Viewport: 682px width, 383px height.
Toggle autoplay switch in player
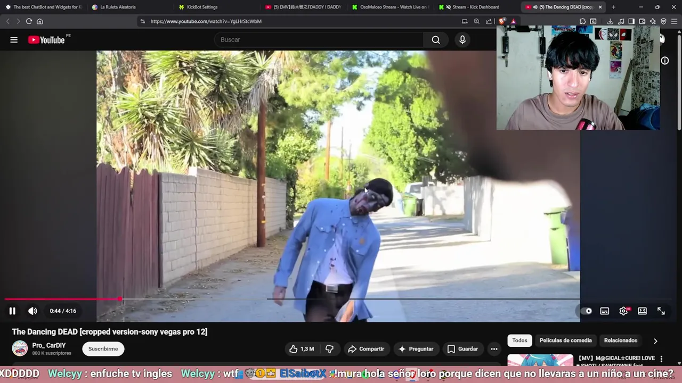(587, 311)
